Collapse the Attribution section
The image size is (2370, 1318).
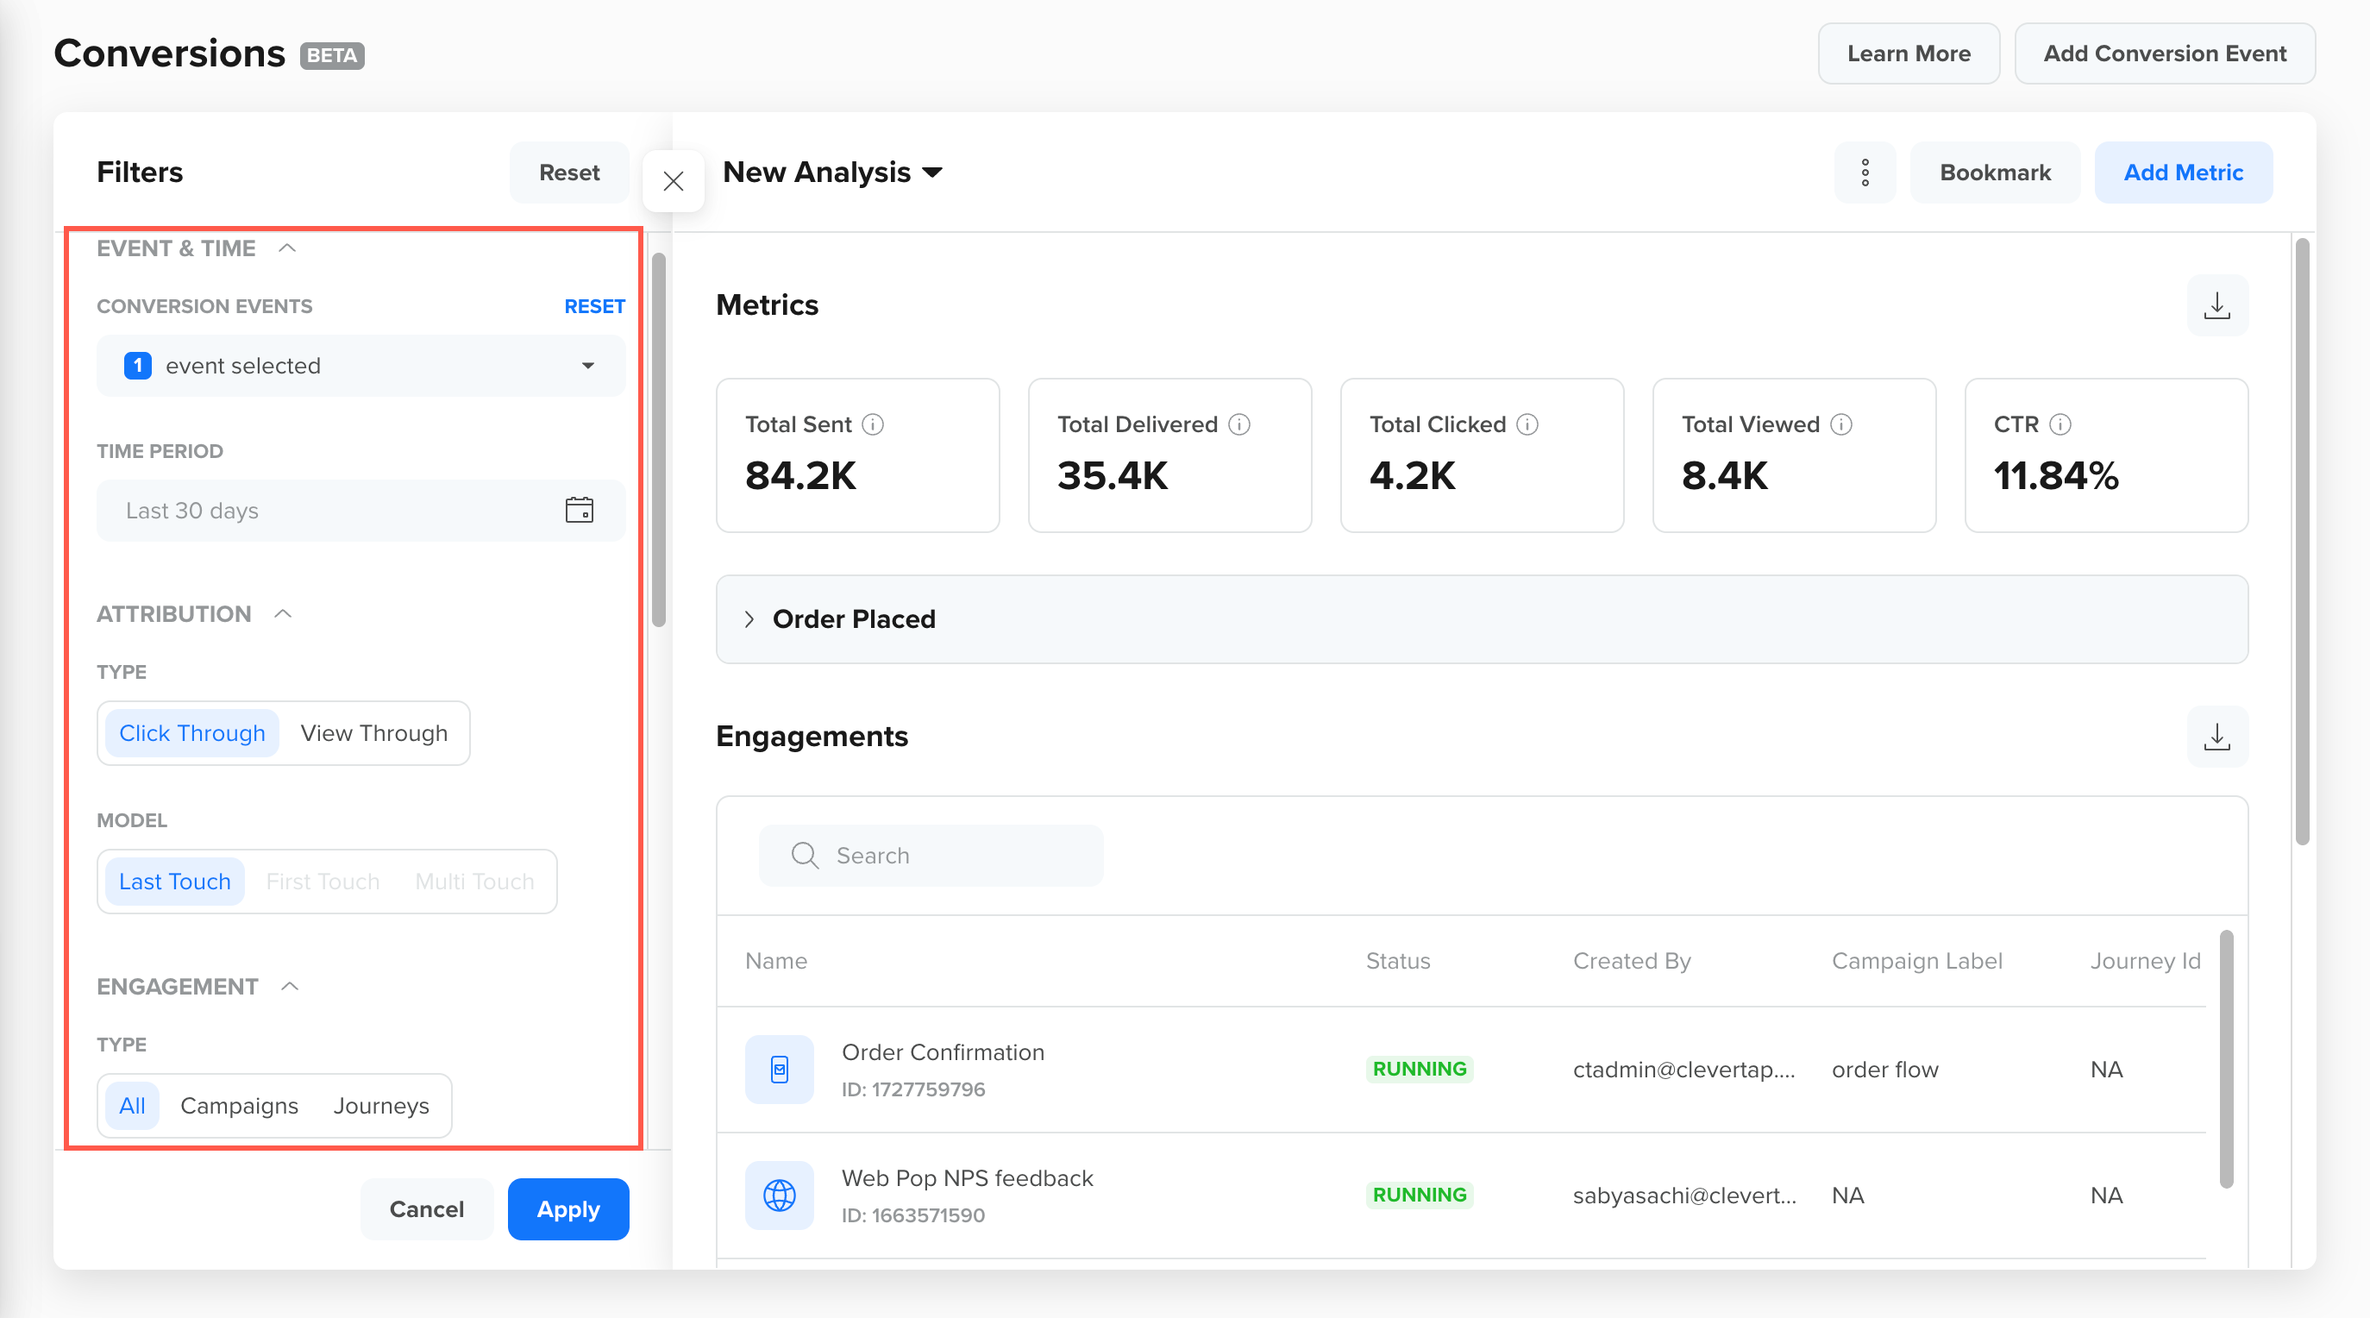point(284,614)
